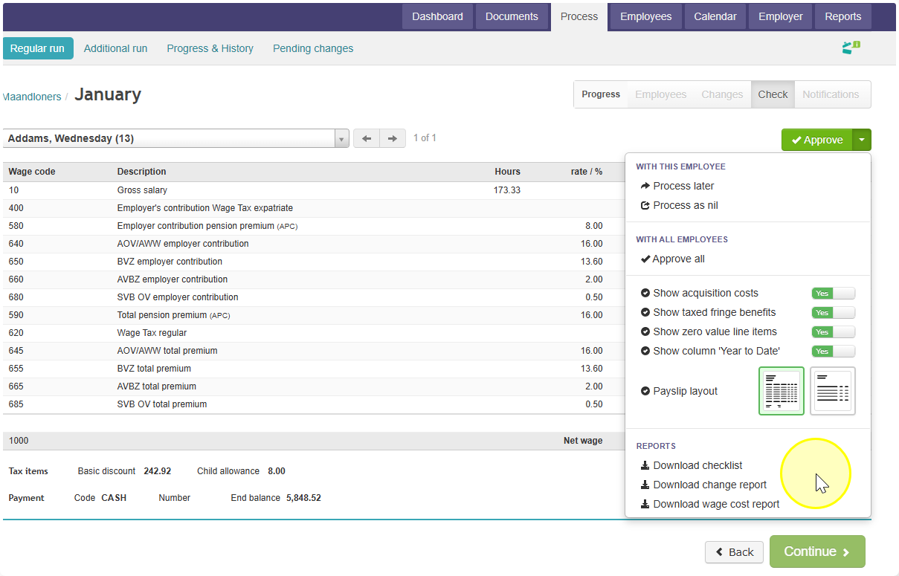Click the Download wage cost report icon
The image size is (899, 576).
pos(645,504)
